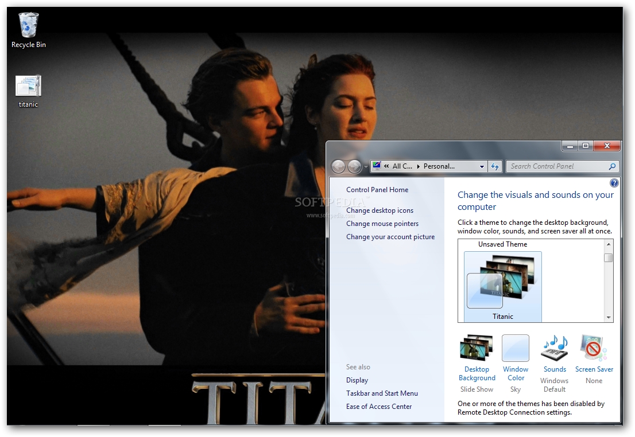
Task: Click the Desktop Background pictures icon
Action: click(x=477, y=348)
